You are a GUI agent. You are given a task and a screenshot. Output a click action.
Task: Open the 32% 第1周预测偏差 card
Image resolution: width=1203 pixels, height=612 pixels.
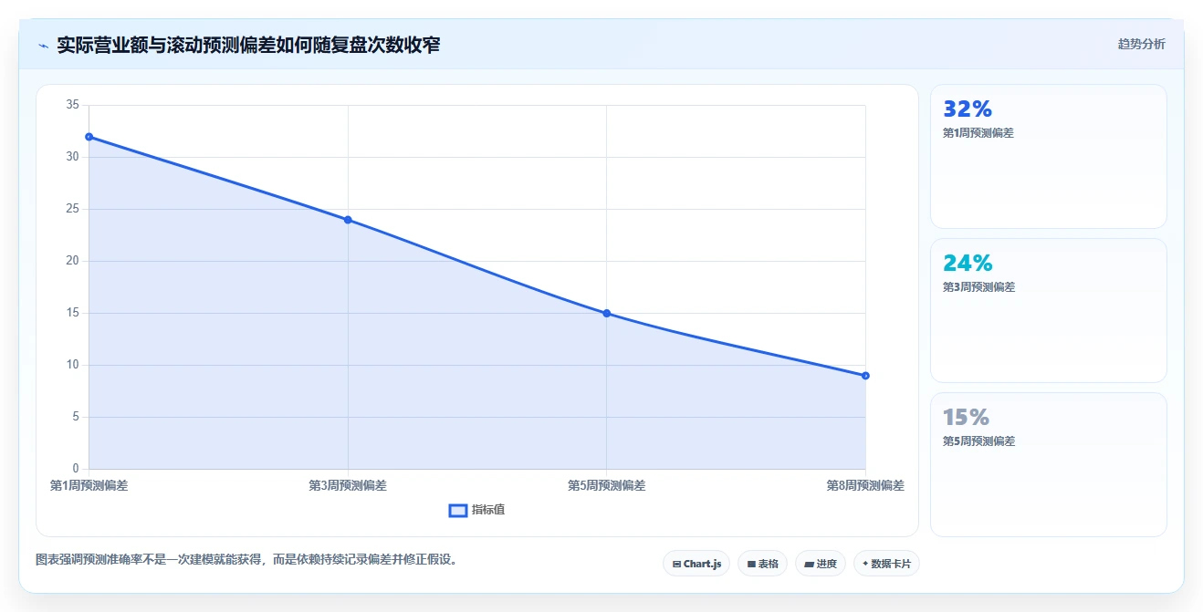coord(1048,156)
